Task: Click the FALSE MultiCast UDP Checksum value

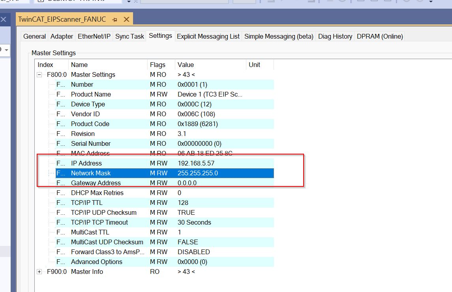Action: coord(188,242)
